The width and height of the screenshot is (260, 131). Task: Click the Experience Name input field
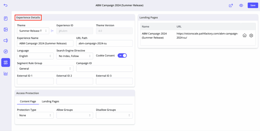pos(45,43)
